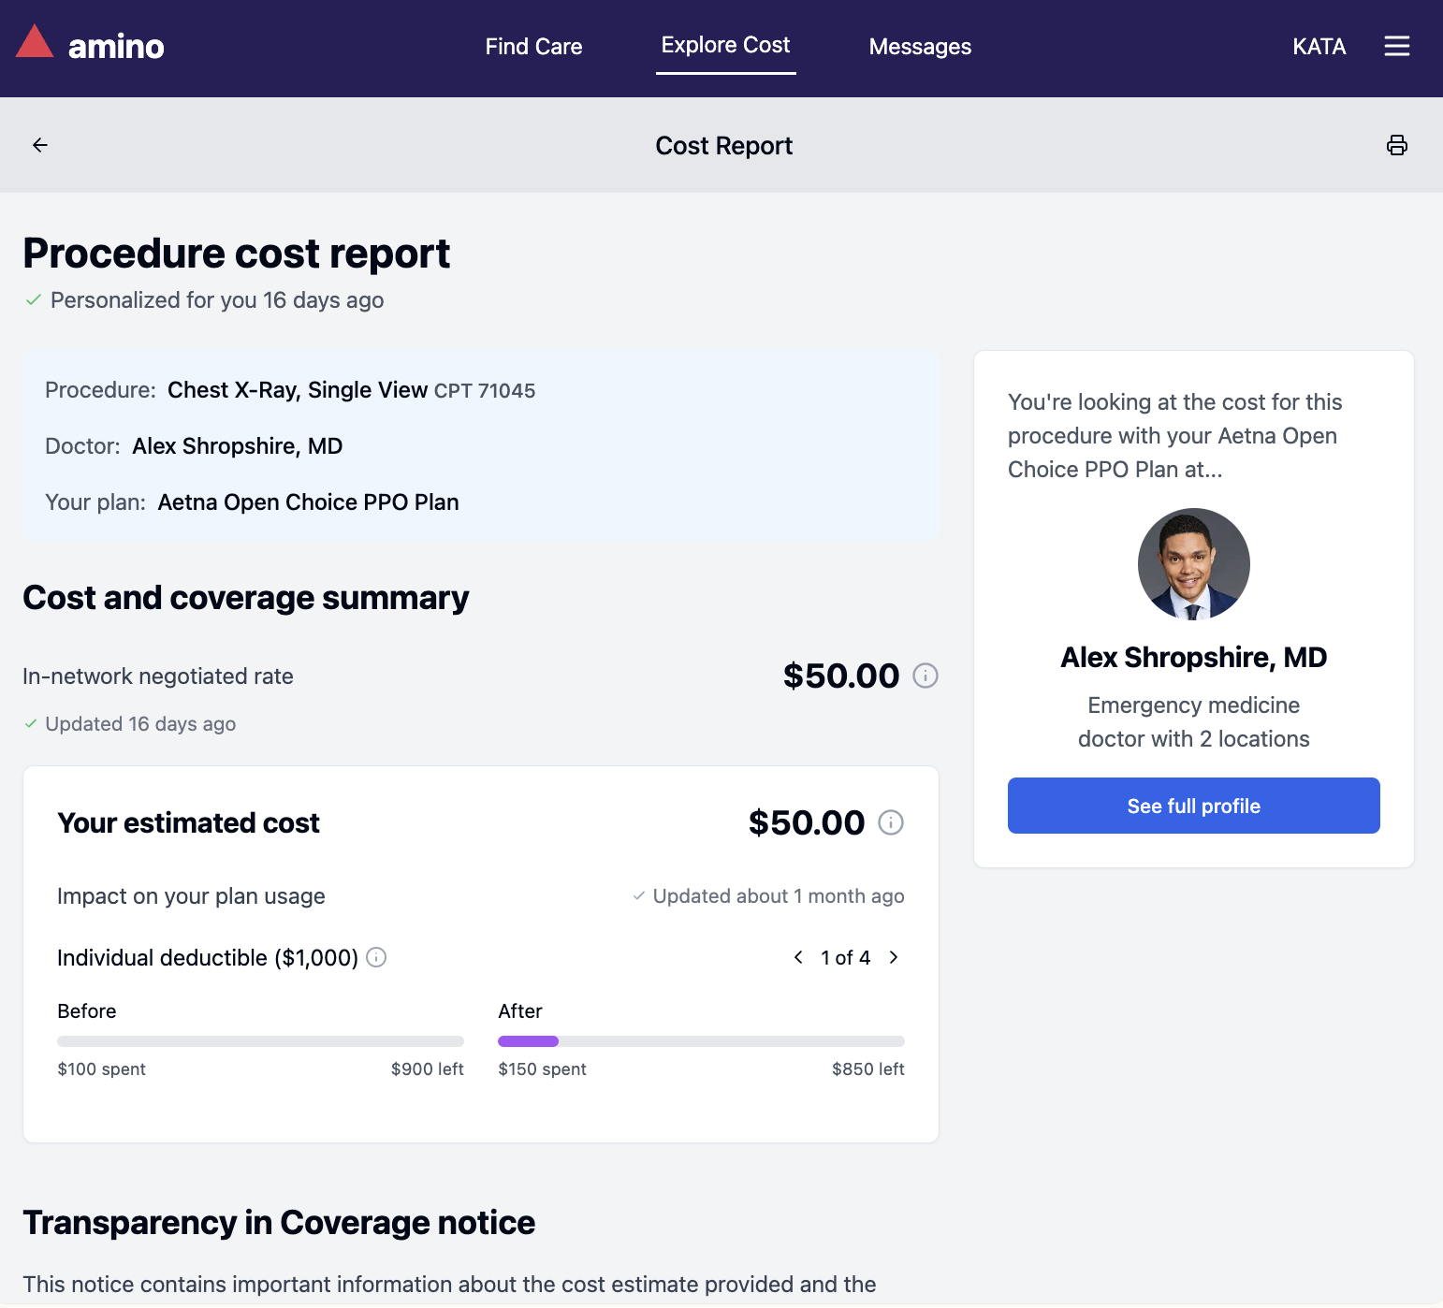This screenshot has height=1308, width=1443.
Task: Click the '1 of 4' pager text
Action: click(x=845, y=957)
